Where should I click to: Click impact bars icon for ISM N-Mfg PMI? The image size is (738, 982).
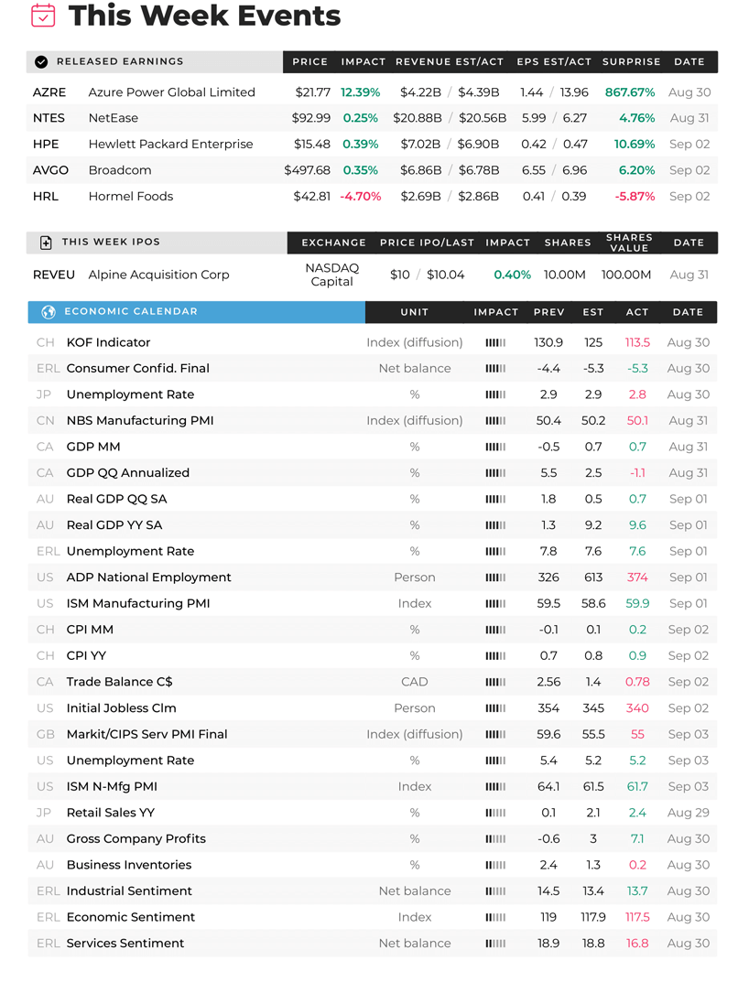click(495, 786)
